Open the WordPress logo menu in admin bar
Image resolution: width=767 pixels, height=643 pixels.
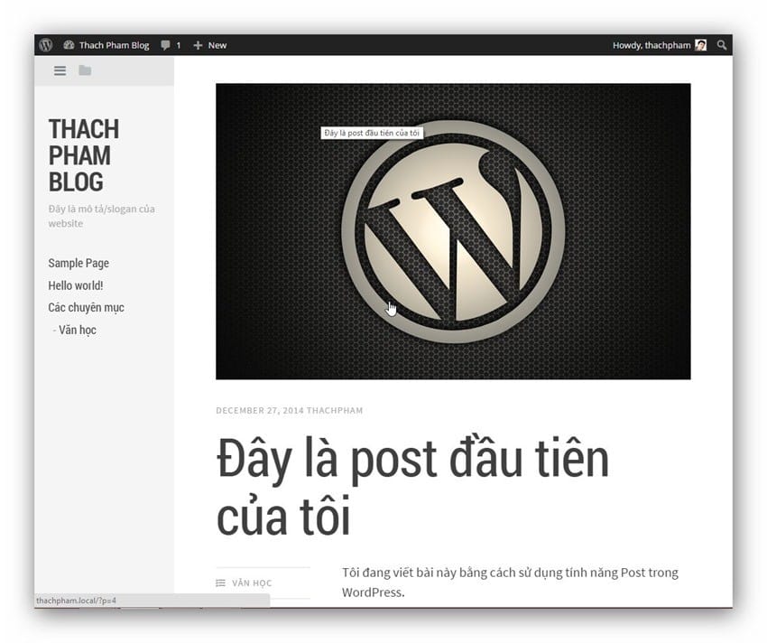coord(46,45)
